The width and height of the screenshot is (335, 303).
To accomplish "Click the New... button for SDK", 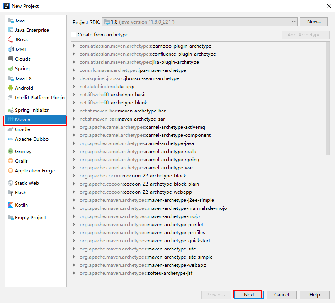I will [313, 22].
